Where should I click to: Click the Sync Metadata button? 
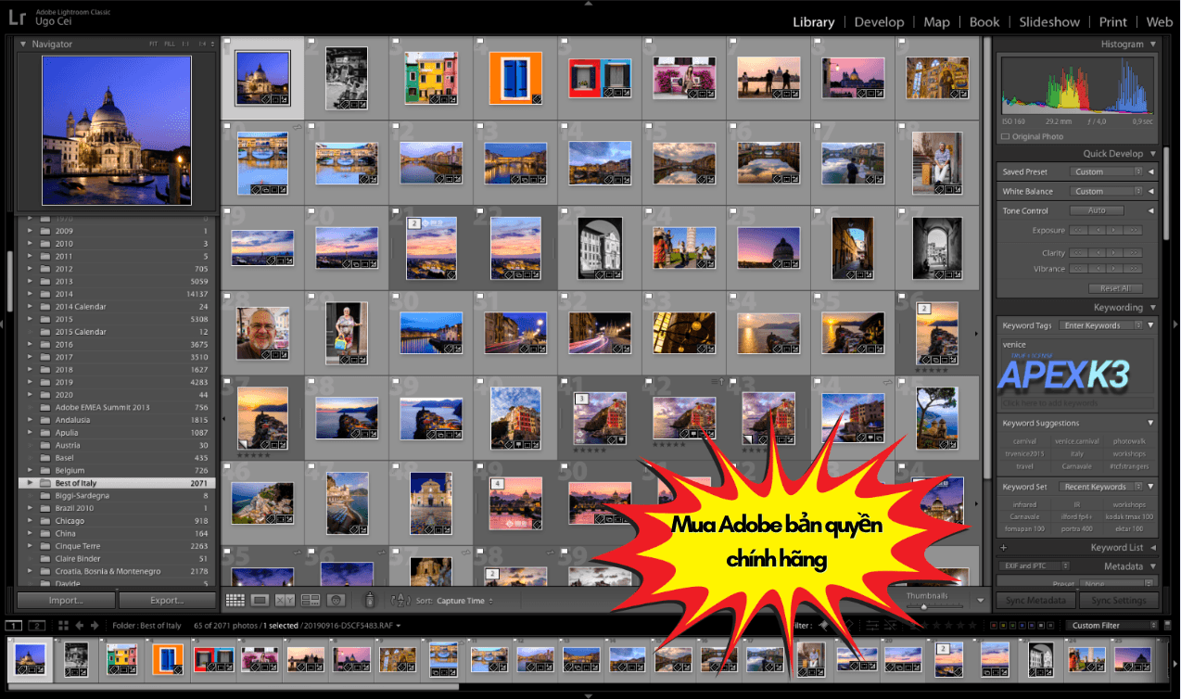tap(1037, 601)
